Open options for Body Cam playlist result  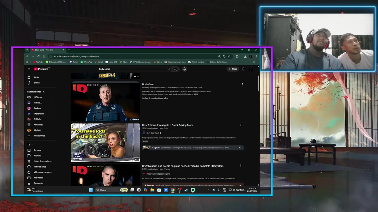click(242, 84)
